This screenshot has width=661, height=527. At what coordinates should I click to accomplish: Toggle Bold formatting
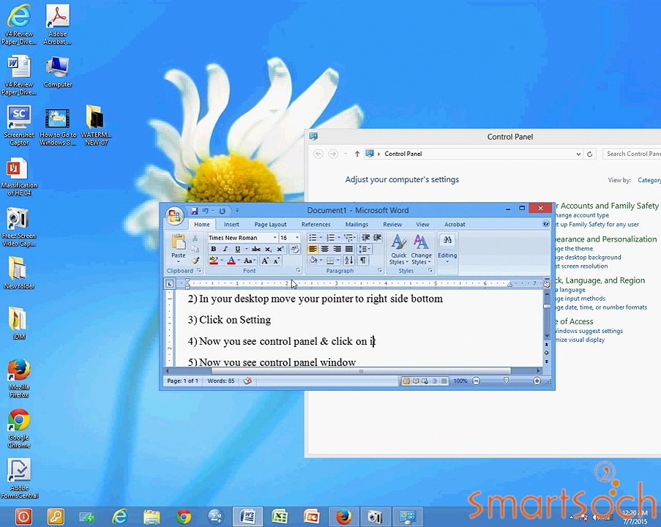pos(213,249)
